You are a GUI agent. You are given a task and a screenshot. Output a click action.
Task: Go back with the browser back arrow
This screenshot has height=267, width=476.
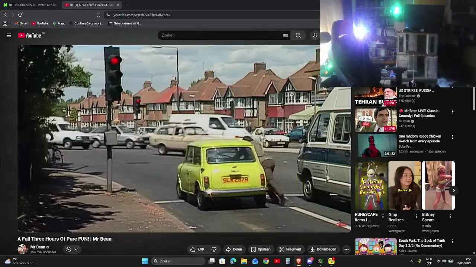(x=5, y=15)
